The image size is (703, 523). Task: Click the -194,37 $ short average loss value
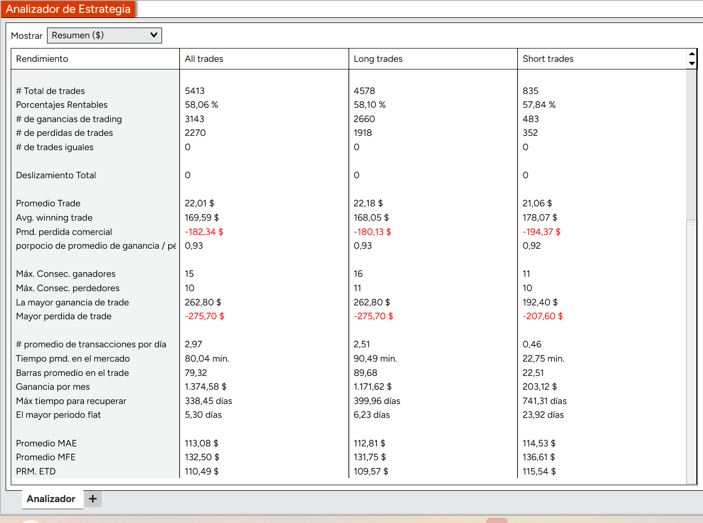click(541, 232)
